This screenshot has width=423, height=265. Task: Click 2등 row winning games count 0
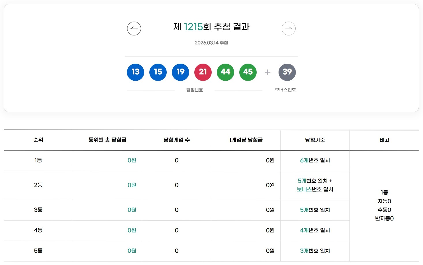pyautogui.click(x=177, y=185)
